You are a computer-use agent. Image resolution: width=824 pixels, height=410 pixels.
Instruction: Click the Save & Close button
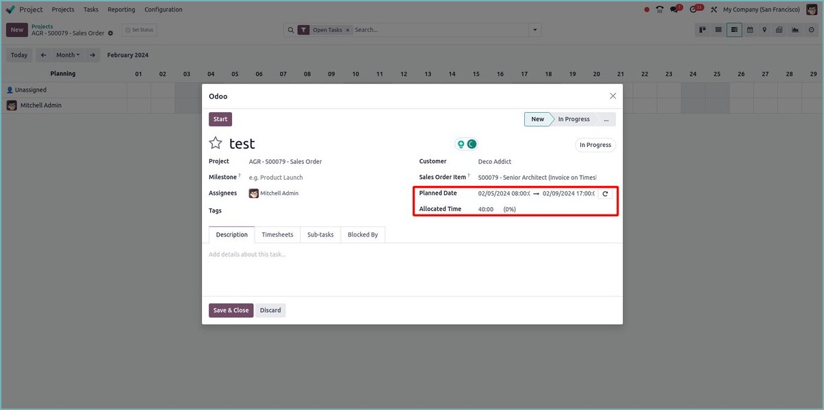click(231, 310)
